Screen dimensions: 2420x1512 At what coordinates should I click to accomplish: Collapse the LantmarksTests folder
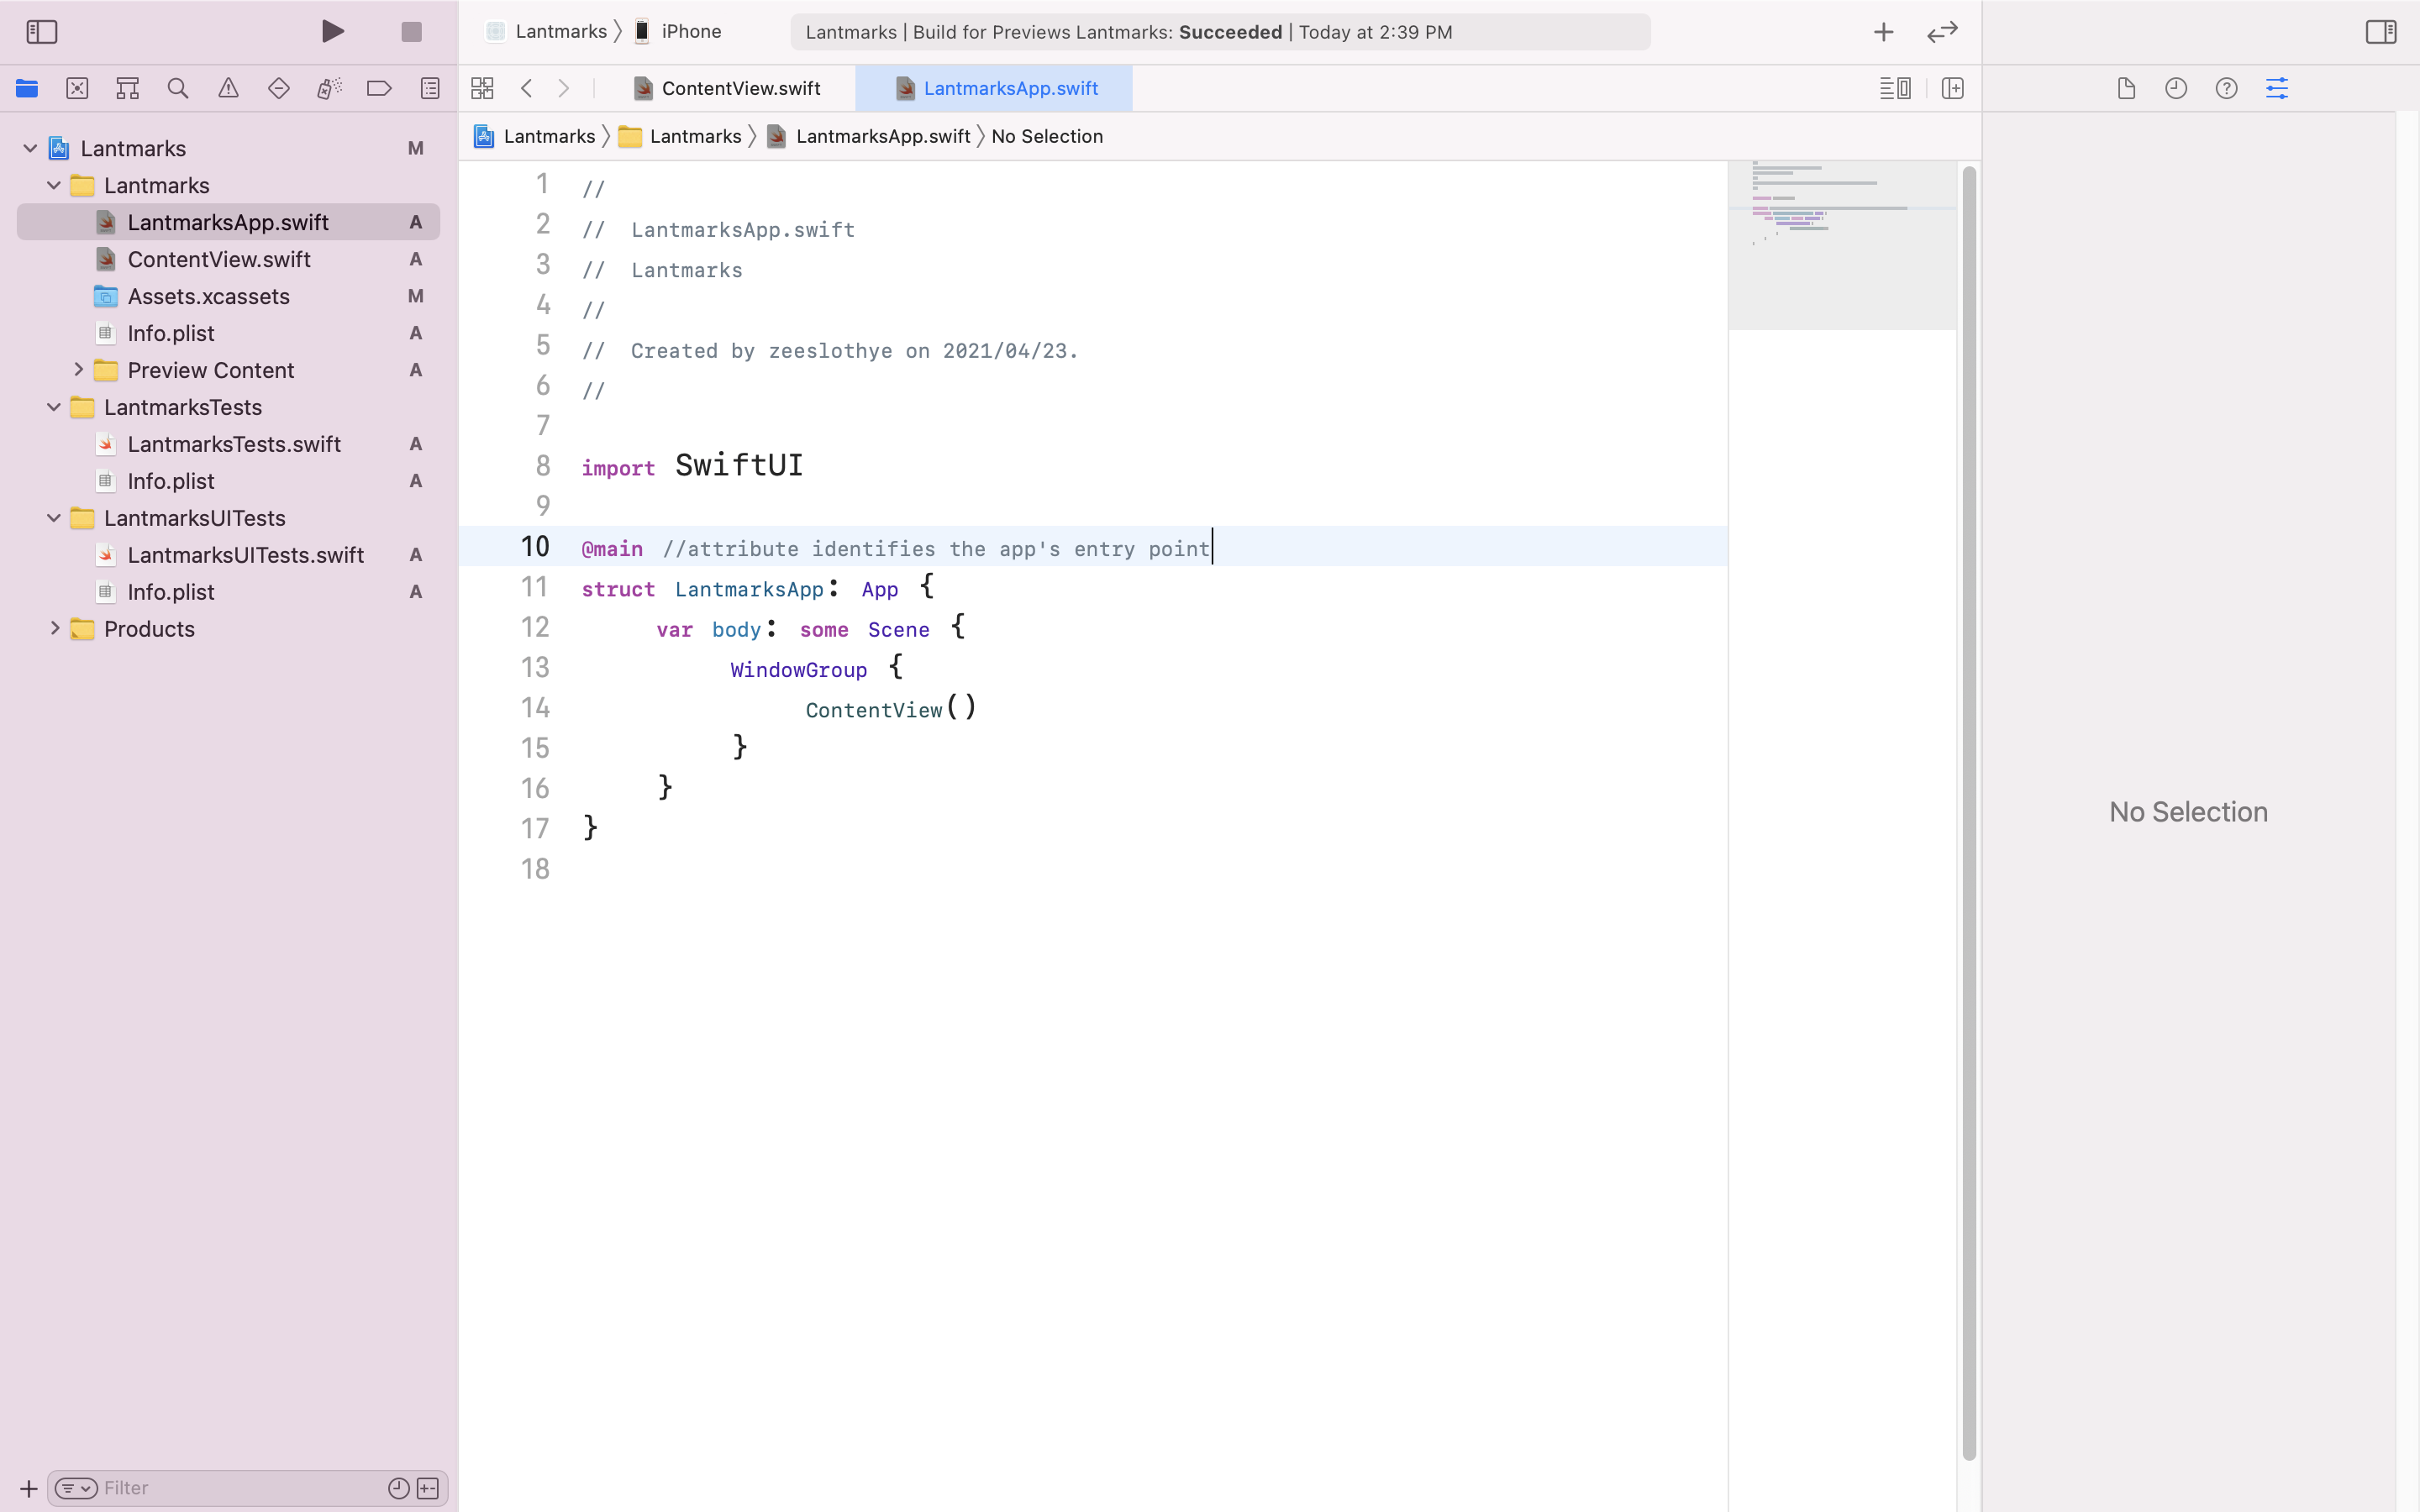click(x=55, y=407)
